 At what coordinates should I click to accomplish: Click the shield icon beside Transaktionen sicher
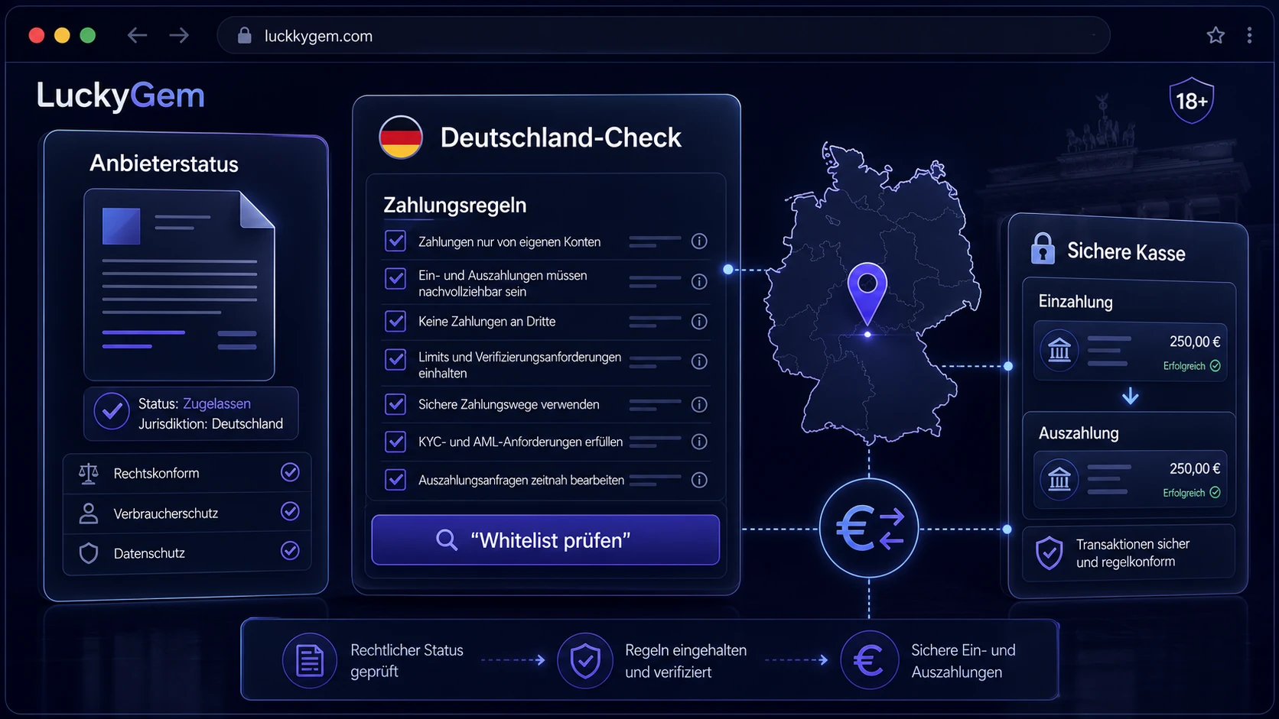[1049, 552]
